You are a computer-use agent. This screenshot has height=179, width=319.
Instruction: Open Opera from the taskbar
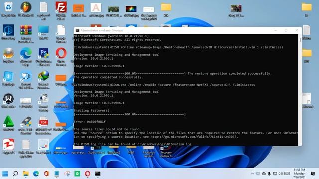[x=88, y=174]
